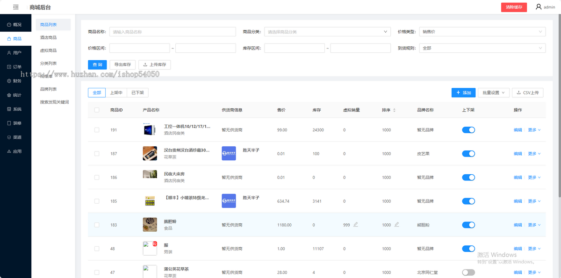The image size is (561, 278).
Task: Click the 统计 sidebar icon
Action: tap(15, 94)
